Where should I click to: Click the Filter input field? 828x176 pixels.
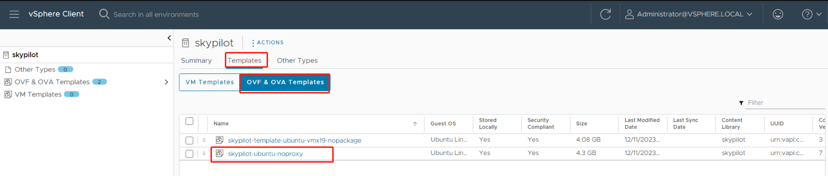[785, 103]
